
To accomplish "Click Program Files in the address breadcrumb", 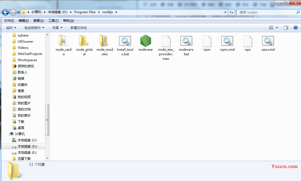I will (x=85, y=12).
